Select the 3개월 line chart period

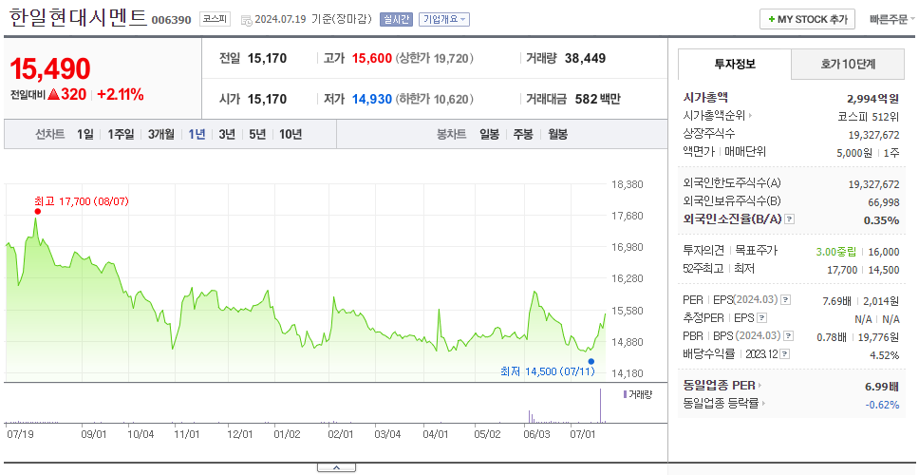[x=161, y=134]
